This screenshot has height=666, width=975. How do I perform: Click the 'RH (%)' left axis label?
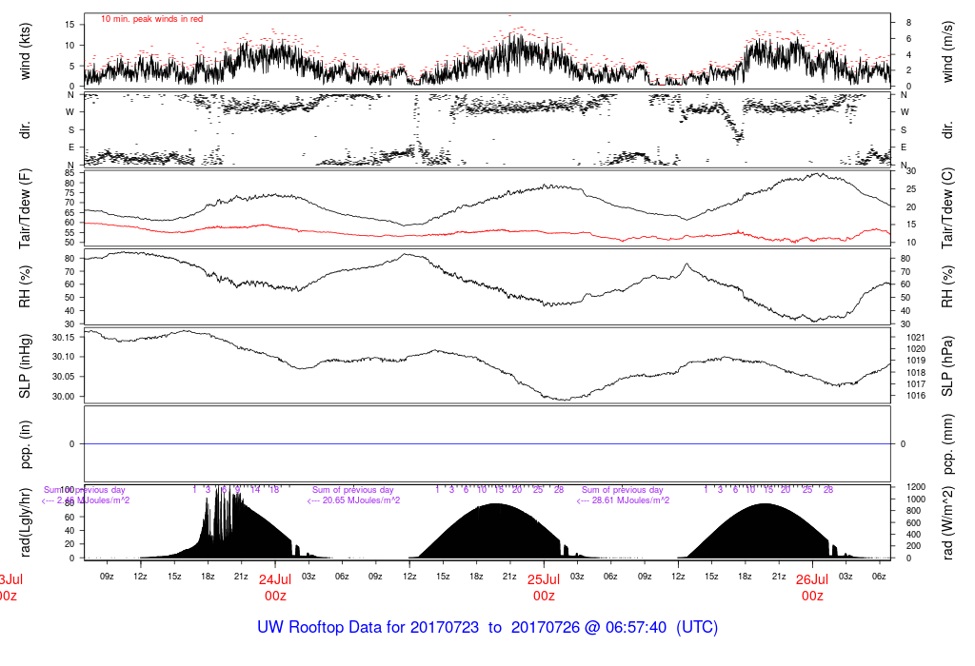pos(25,286)
